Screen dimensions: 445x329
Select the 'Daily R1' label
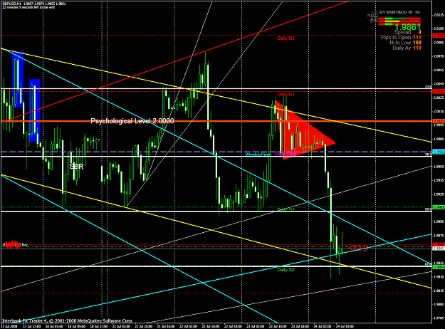pos(286,94)
